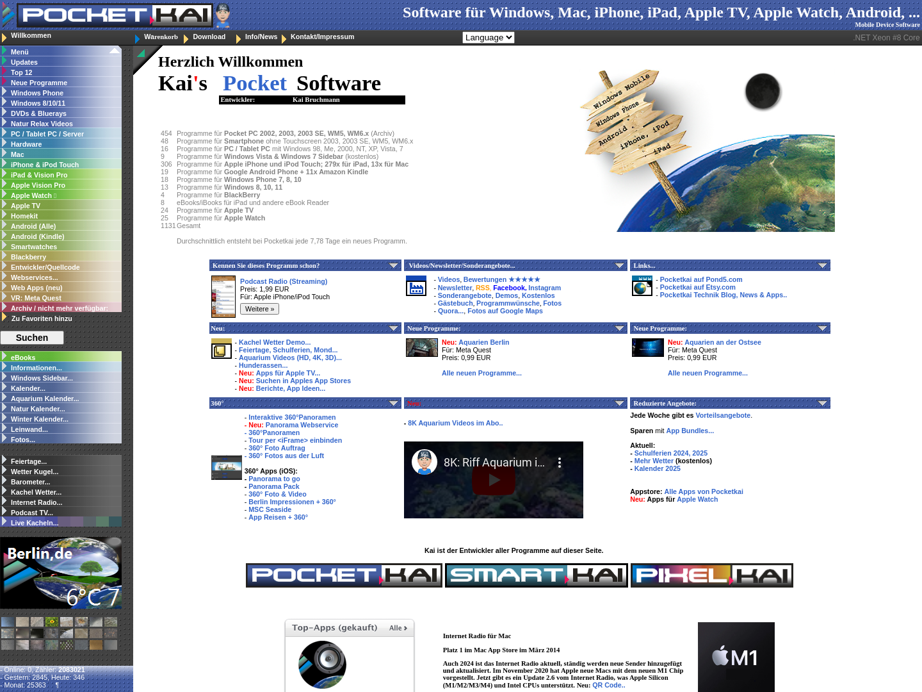Click the signpost globe image
Viewport: 922px width, 692px height.
(x=707, y=151)
